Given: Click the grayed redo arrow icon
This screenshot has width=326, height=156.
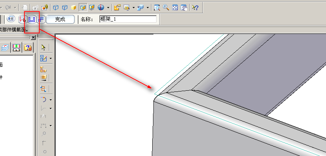Looking at the screenshot, I should click(8, 8).
